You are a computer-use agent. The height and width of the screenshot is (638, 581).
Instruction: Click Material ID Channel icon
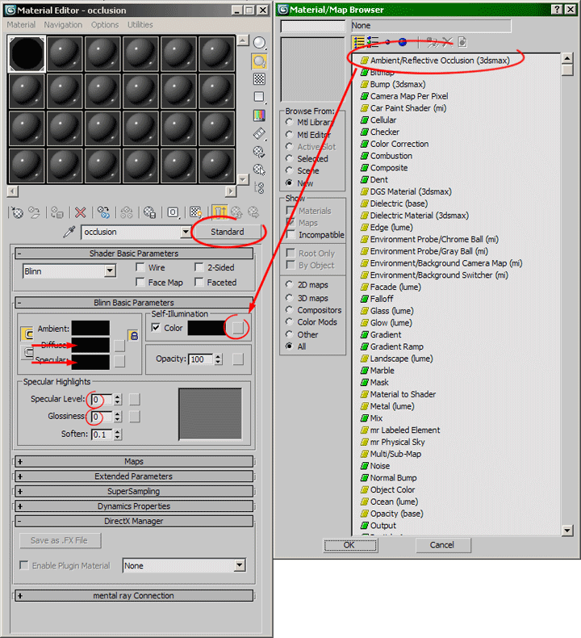(x=173, y=212)
